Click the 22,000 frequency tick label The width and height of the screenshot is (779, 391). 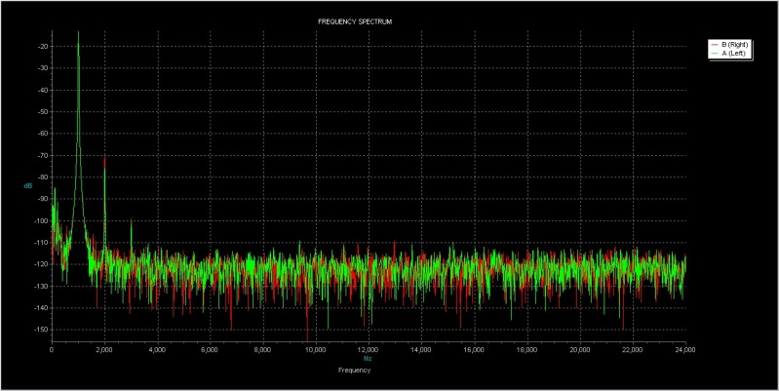click(633, 349)
